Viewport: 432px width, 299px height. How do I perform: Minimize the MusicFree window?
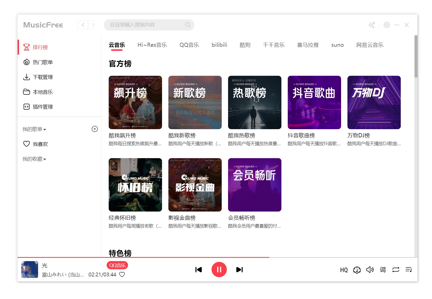click(x=397, y=25)
